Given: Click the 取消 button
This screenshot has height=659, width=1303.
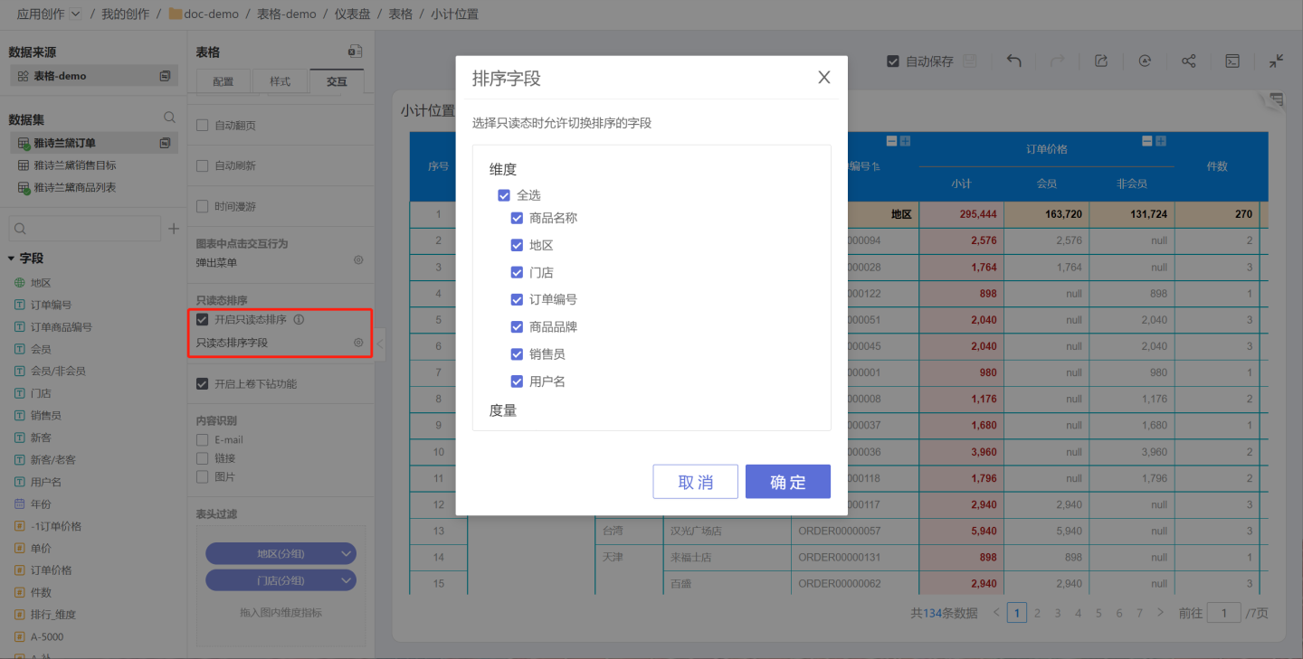Looking at the screenshot, I should 695,482.
